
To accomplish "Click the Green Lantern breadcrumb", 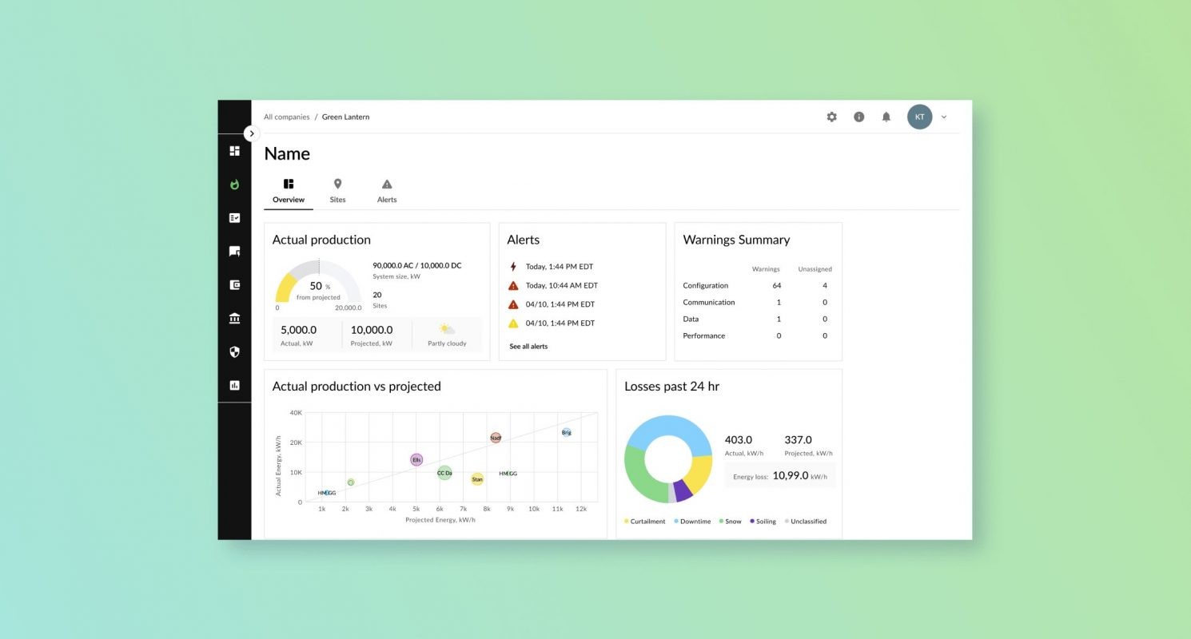I will [x=345, y=117].
